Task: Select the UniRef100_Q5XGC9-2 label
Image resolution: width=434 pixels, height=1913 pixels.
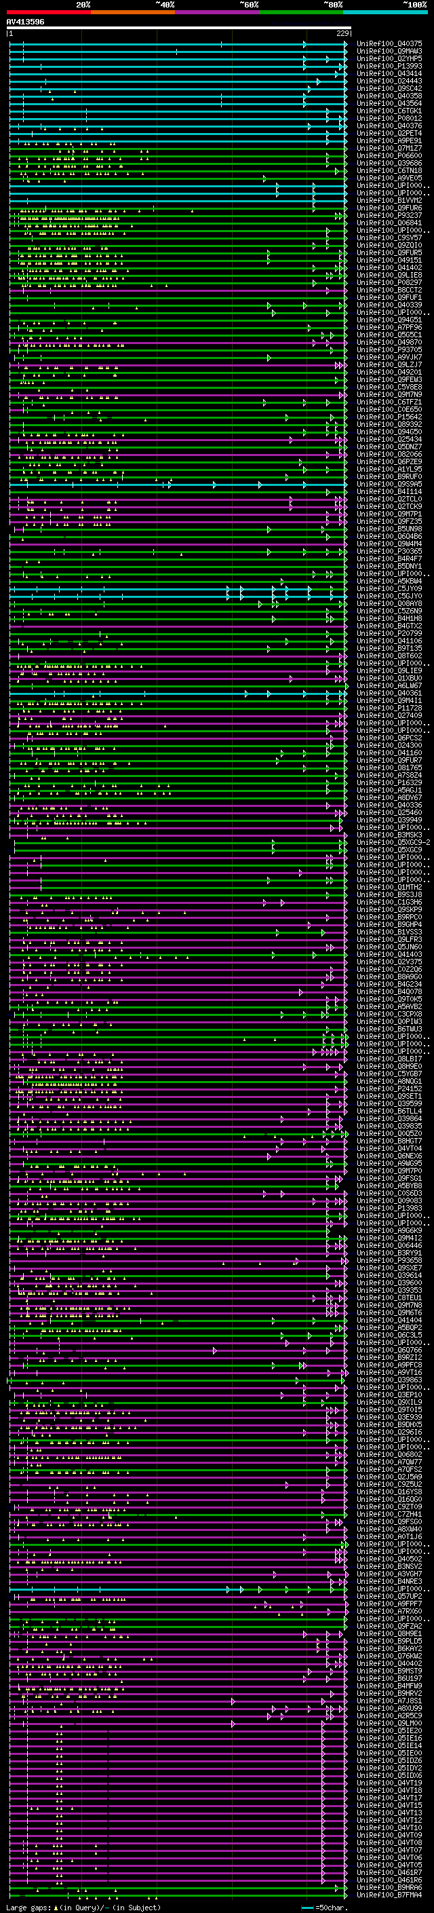Action: coord(393,843)
